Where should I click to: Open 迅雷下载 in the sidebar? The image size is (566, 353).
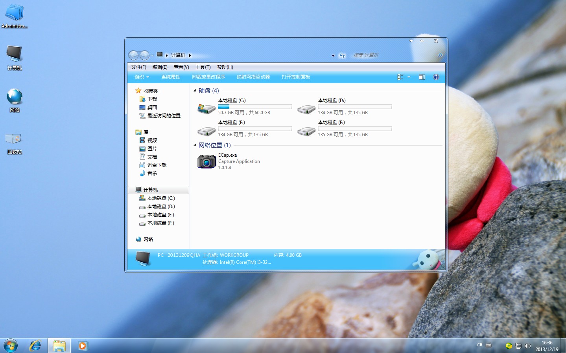tap(157, 165)
